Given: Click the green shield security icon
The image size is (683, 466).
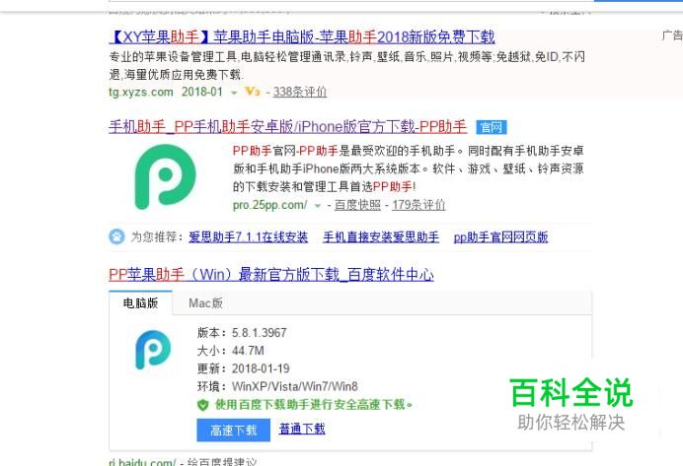Looking at the screenshot, I should pyautogui.click(x=203, y=405).
